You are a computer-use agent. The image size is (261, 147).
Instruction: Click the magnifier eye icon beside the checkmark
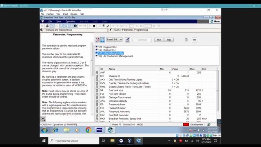pyautogui.click(x=103, y=26)
